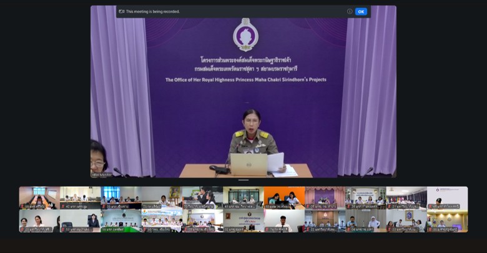This screenshot has width=487, height=253.
Task: Select participant thumbnail numbered 22
Action: 325,221
